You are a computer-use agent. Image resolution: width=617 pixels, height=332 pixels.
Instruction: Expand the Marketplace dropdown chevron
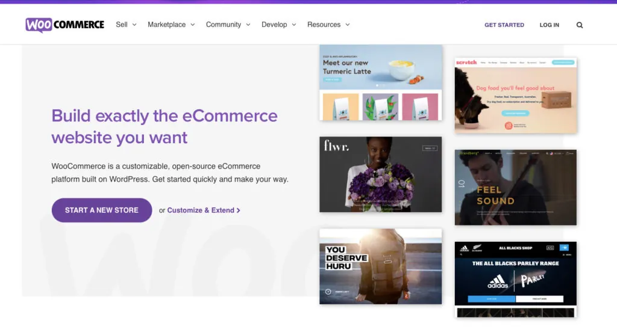(x=192, y=25)
